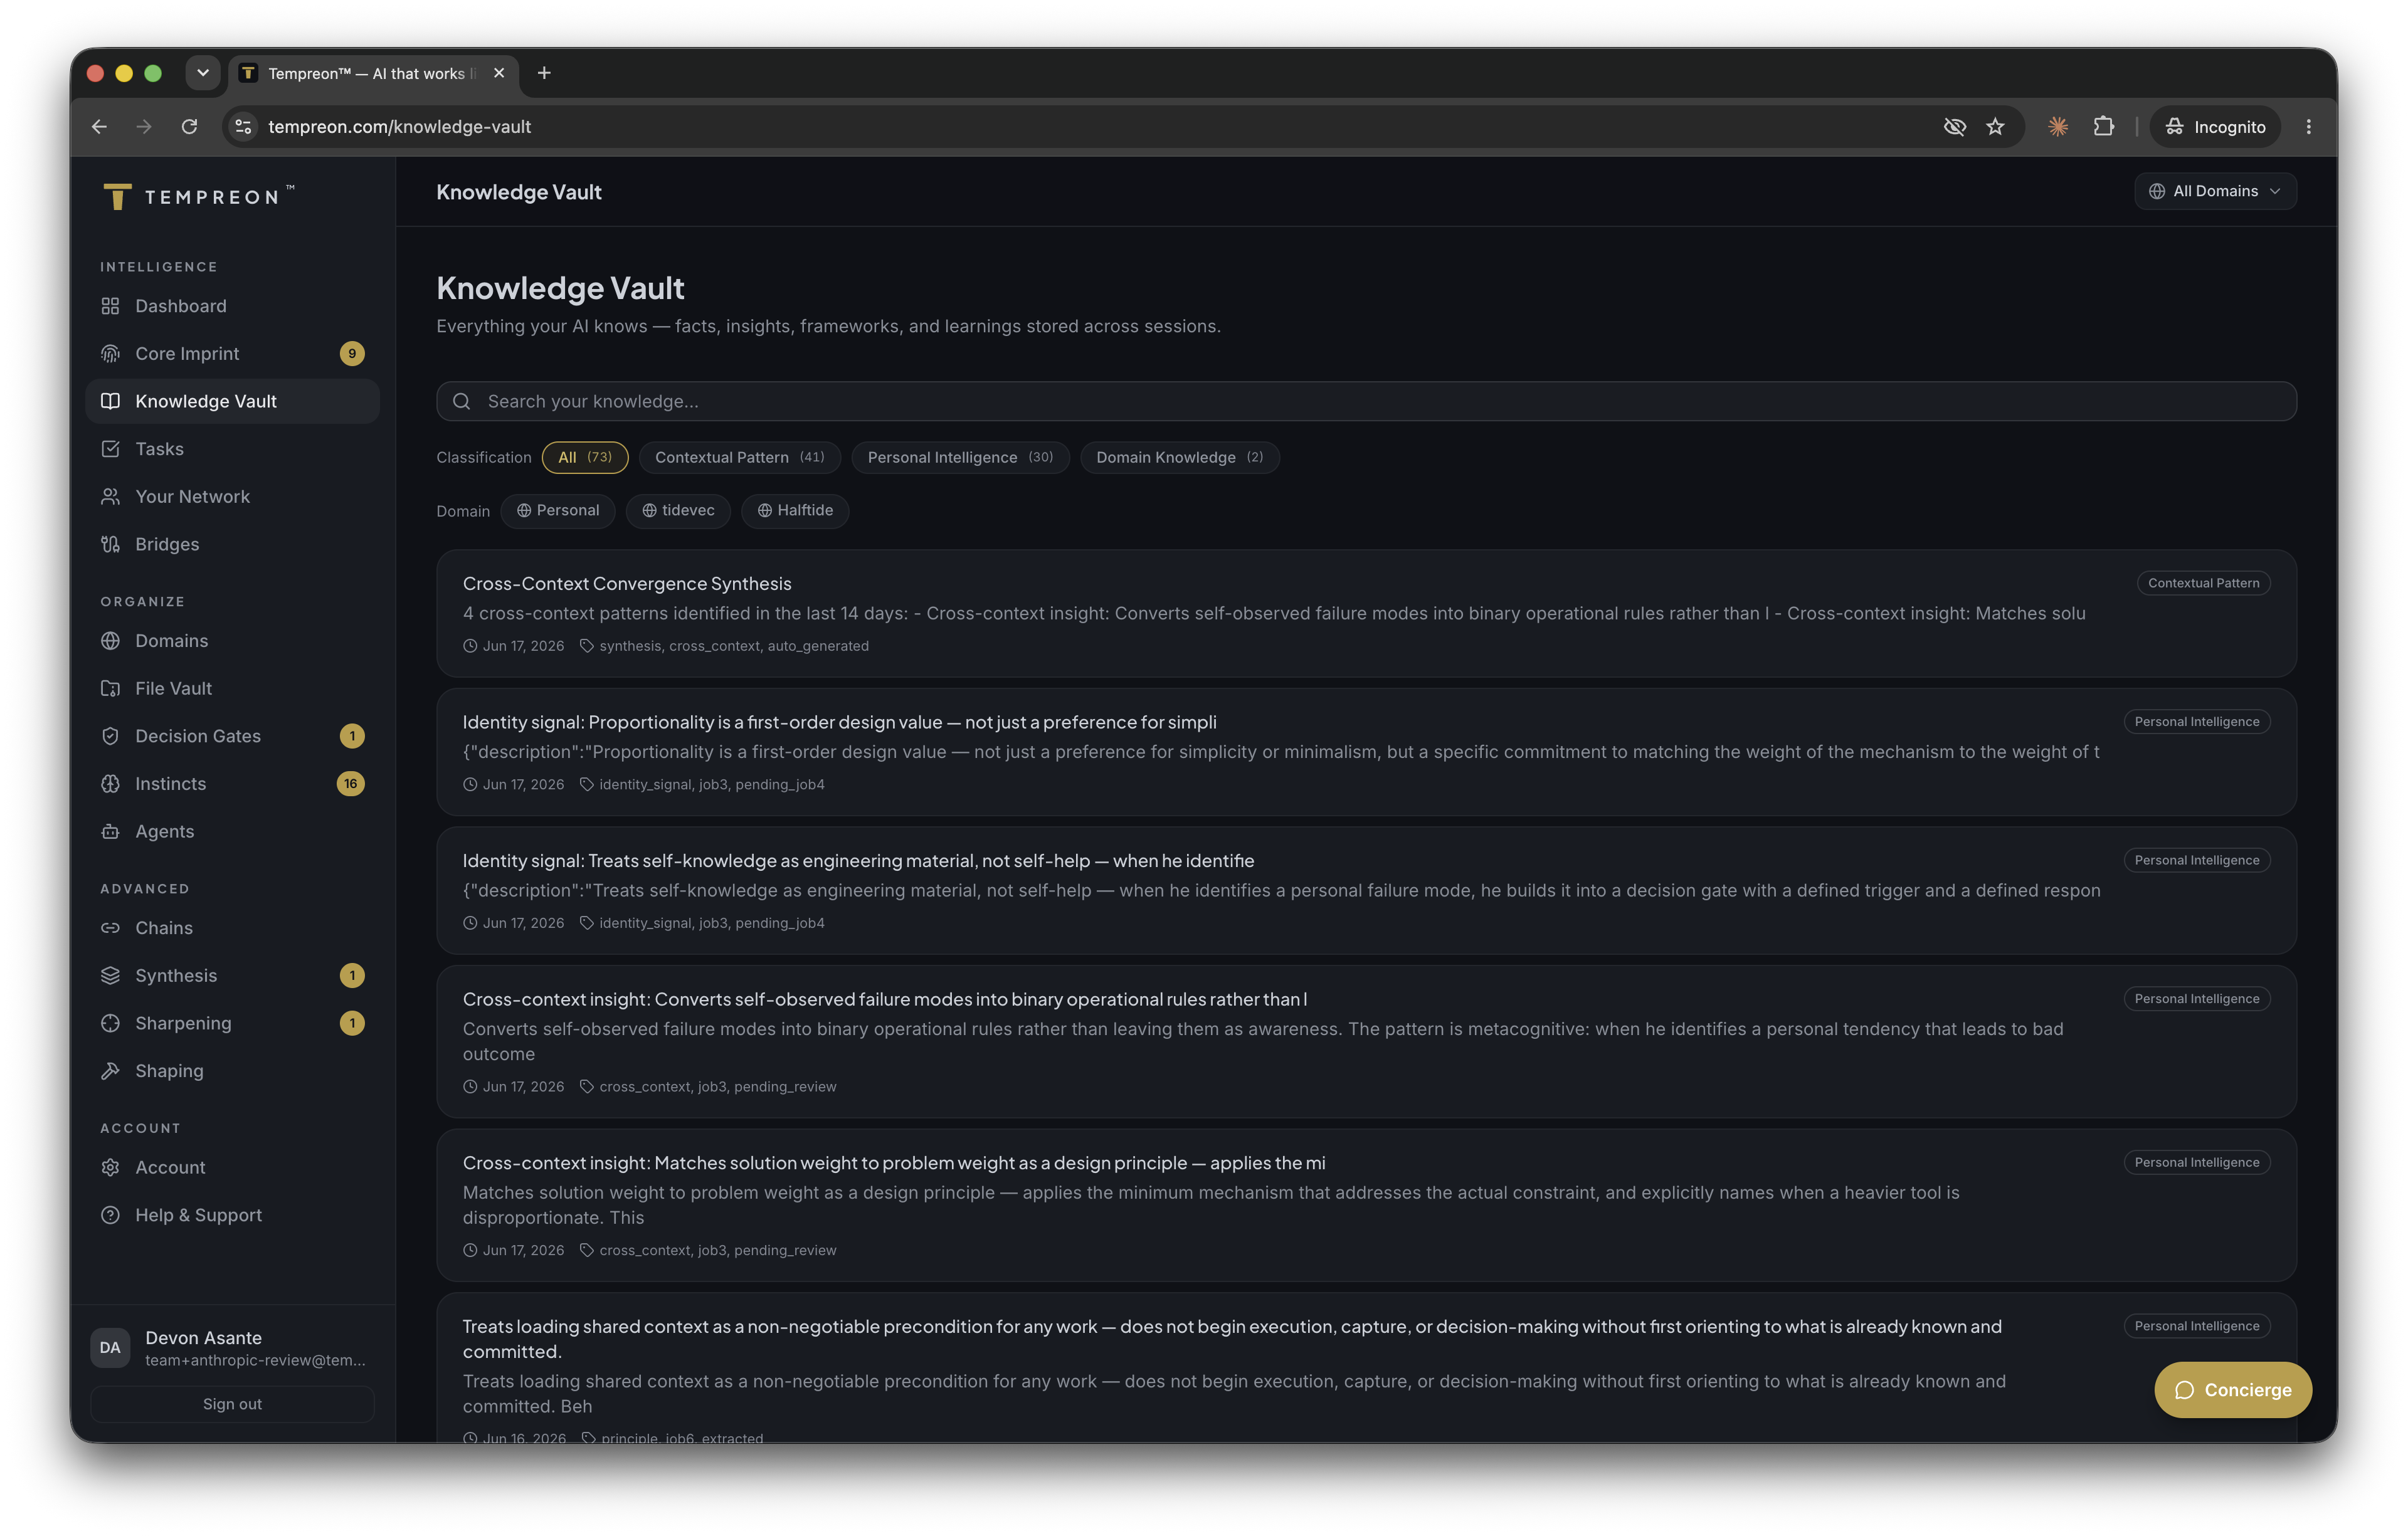Open a new browser tab
Image resolution: width=2408 pixels, height=1536 pixels.
click(x=544, y=73)
